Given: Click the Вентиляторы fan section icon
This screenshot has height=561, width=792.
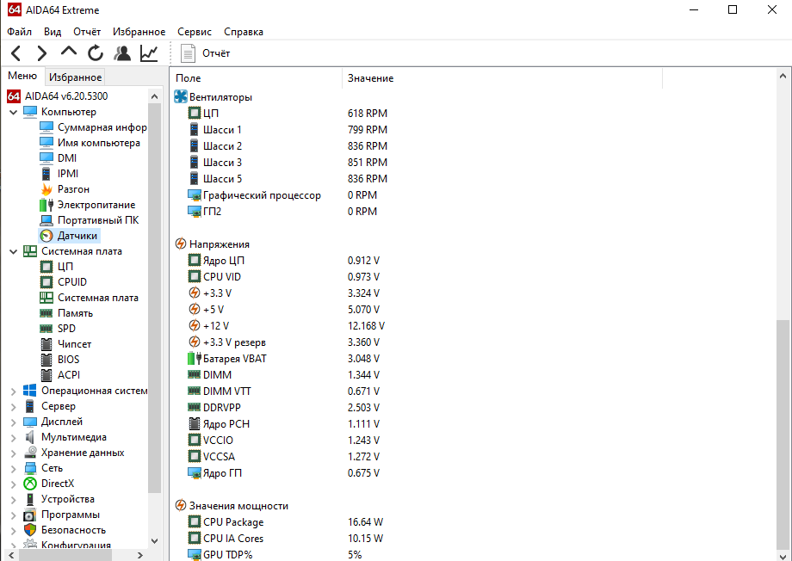Looking at the screenshot, I should pyautogui.click(x=180, y=97).
